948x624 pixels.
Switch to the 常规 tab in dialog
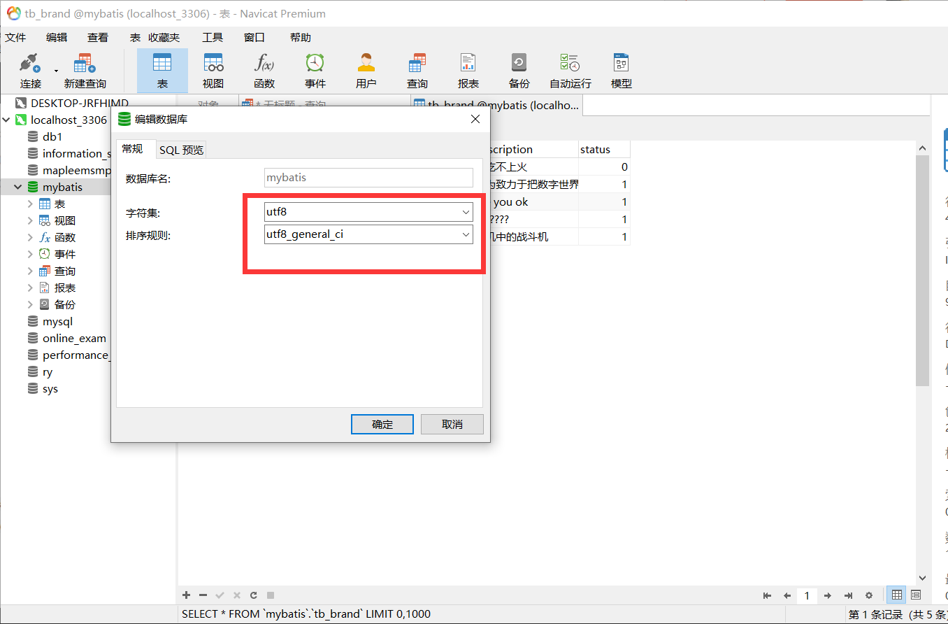click(x=132, y=149)
